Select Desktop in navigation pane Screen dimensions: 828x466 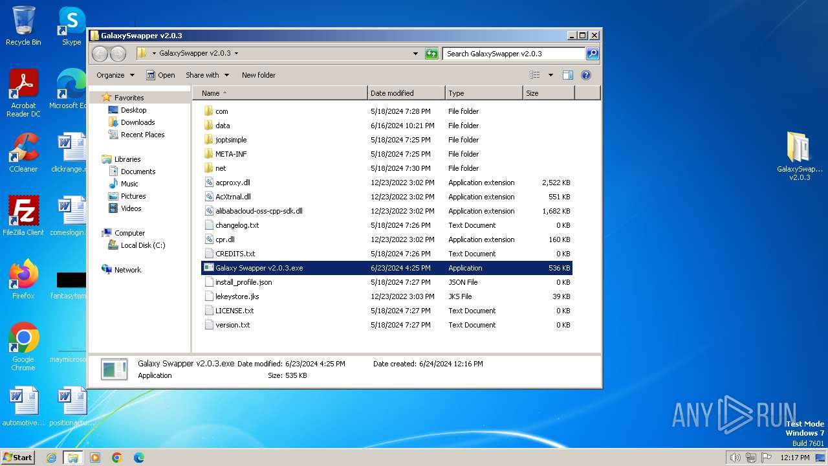[133, 110]
